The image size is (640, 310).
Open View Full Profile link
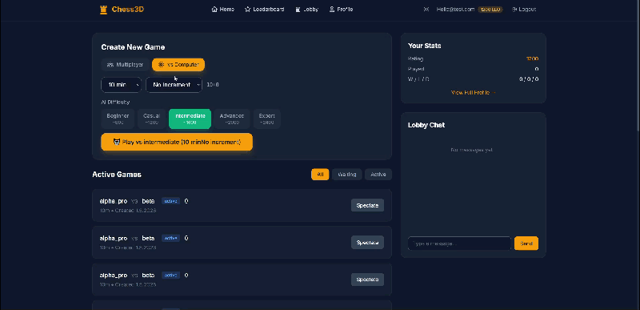coord(473,93)
